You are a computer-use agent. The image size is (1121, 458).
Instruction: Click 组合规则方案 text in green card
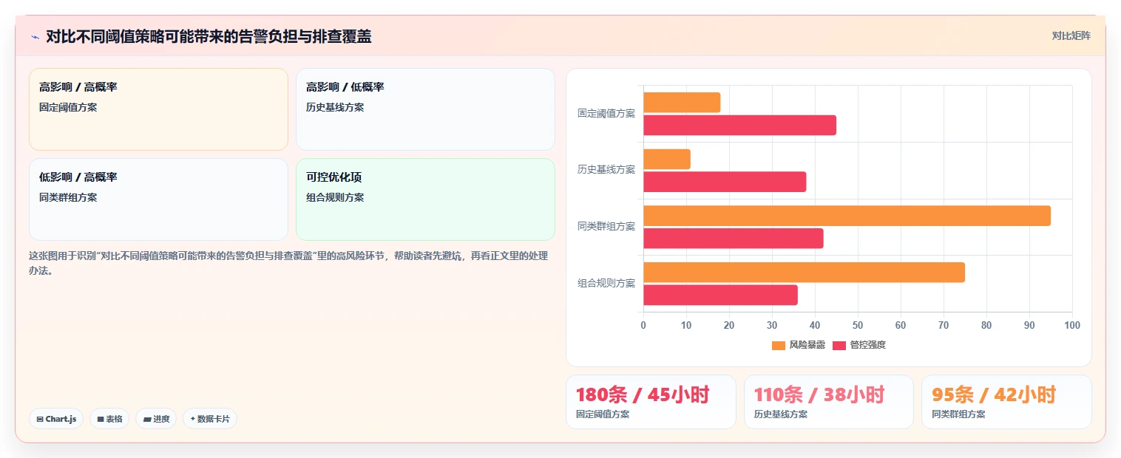coord(335,197)
